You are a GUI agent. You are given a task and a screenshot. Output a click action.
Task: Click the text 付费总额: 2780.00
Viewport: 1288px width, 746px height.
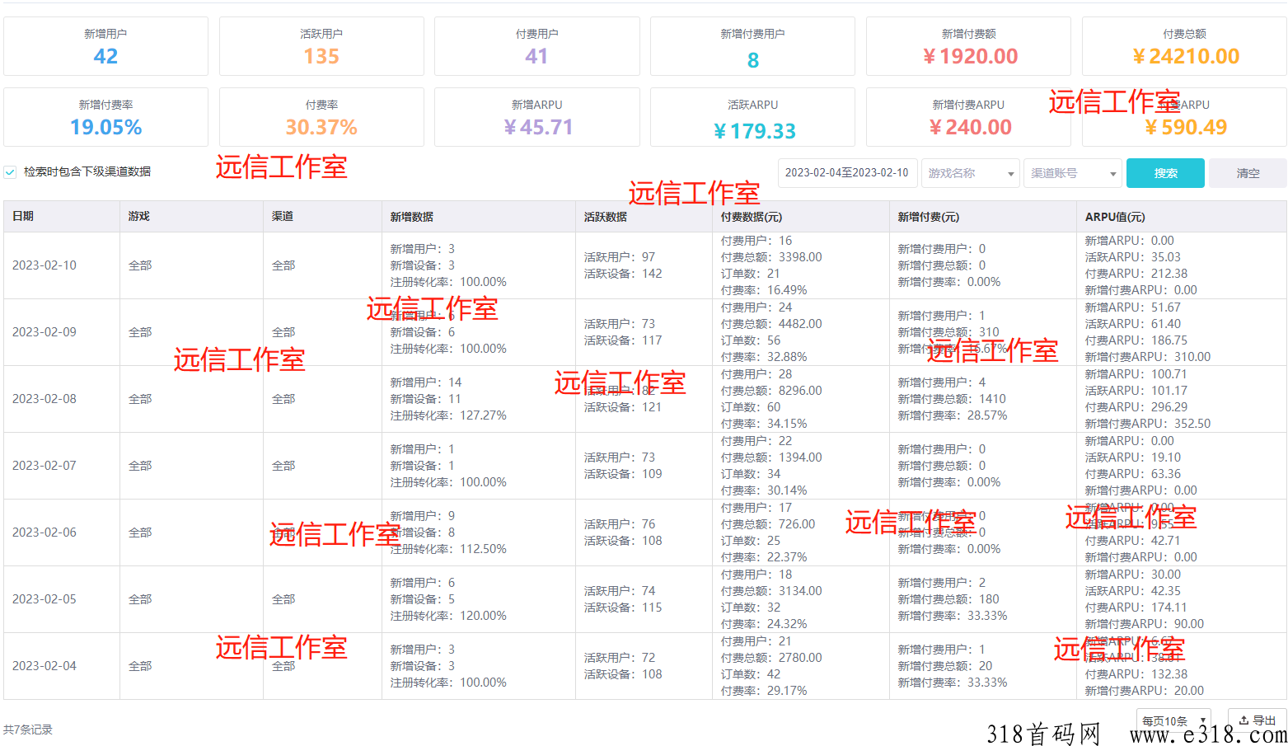[x=771, y=658]
